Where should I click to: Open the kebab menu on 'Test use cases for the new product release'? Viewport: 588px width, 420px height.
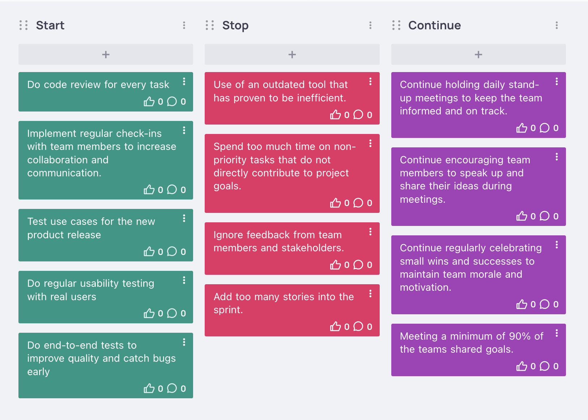coord(184,218)
